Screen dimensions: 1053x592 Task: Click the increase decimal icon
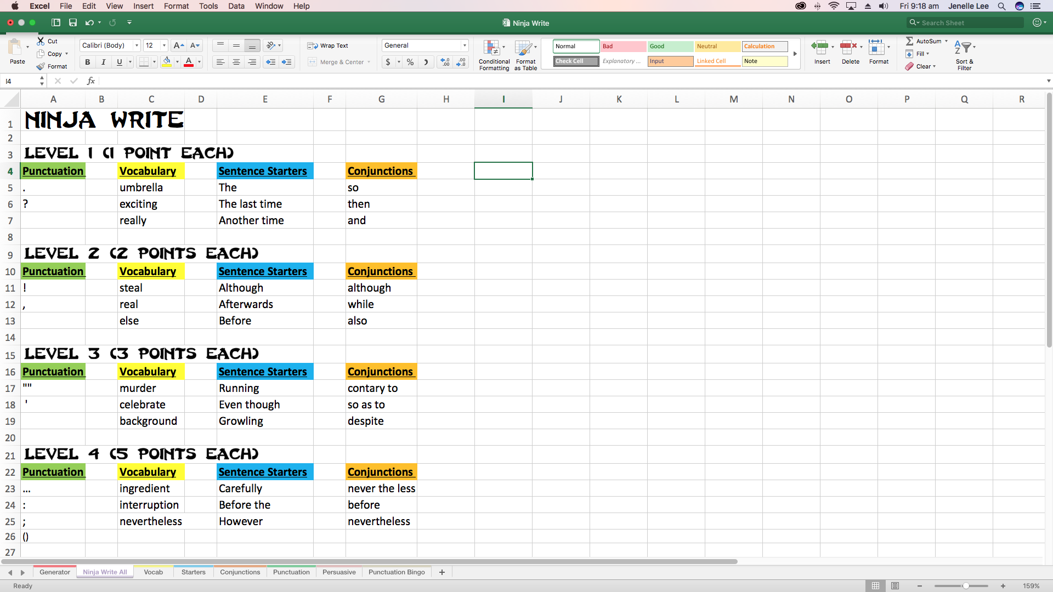tap(445, 62)
